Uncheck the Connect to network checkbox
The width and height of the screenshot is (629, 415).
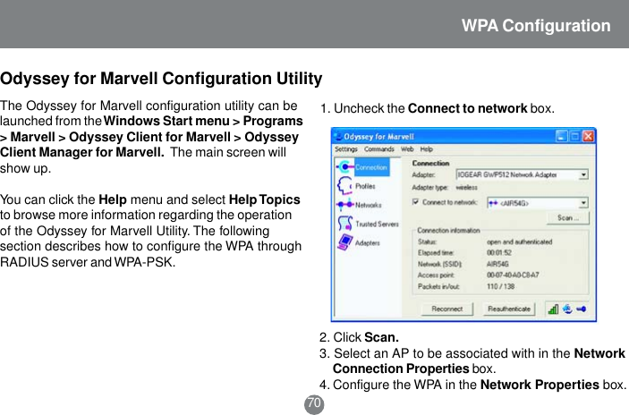(x=415, y=201)
